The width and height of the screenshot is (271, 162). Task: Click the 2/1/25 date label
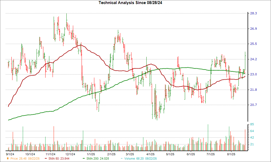[x=111, y=154]
